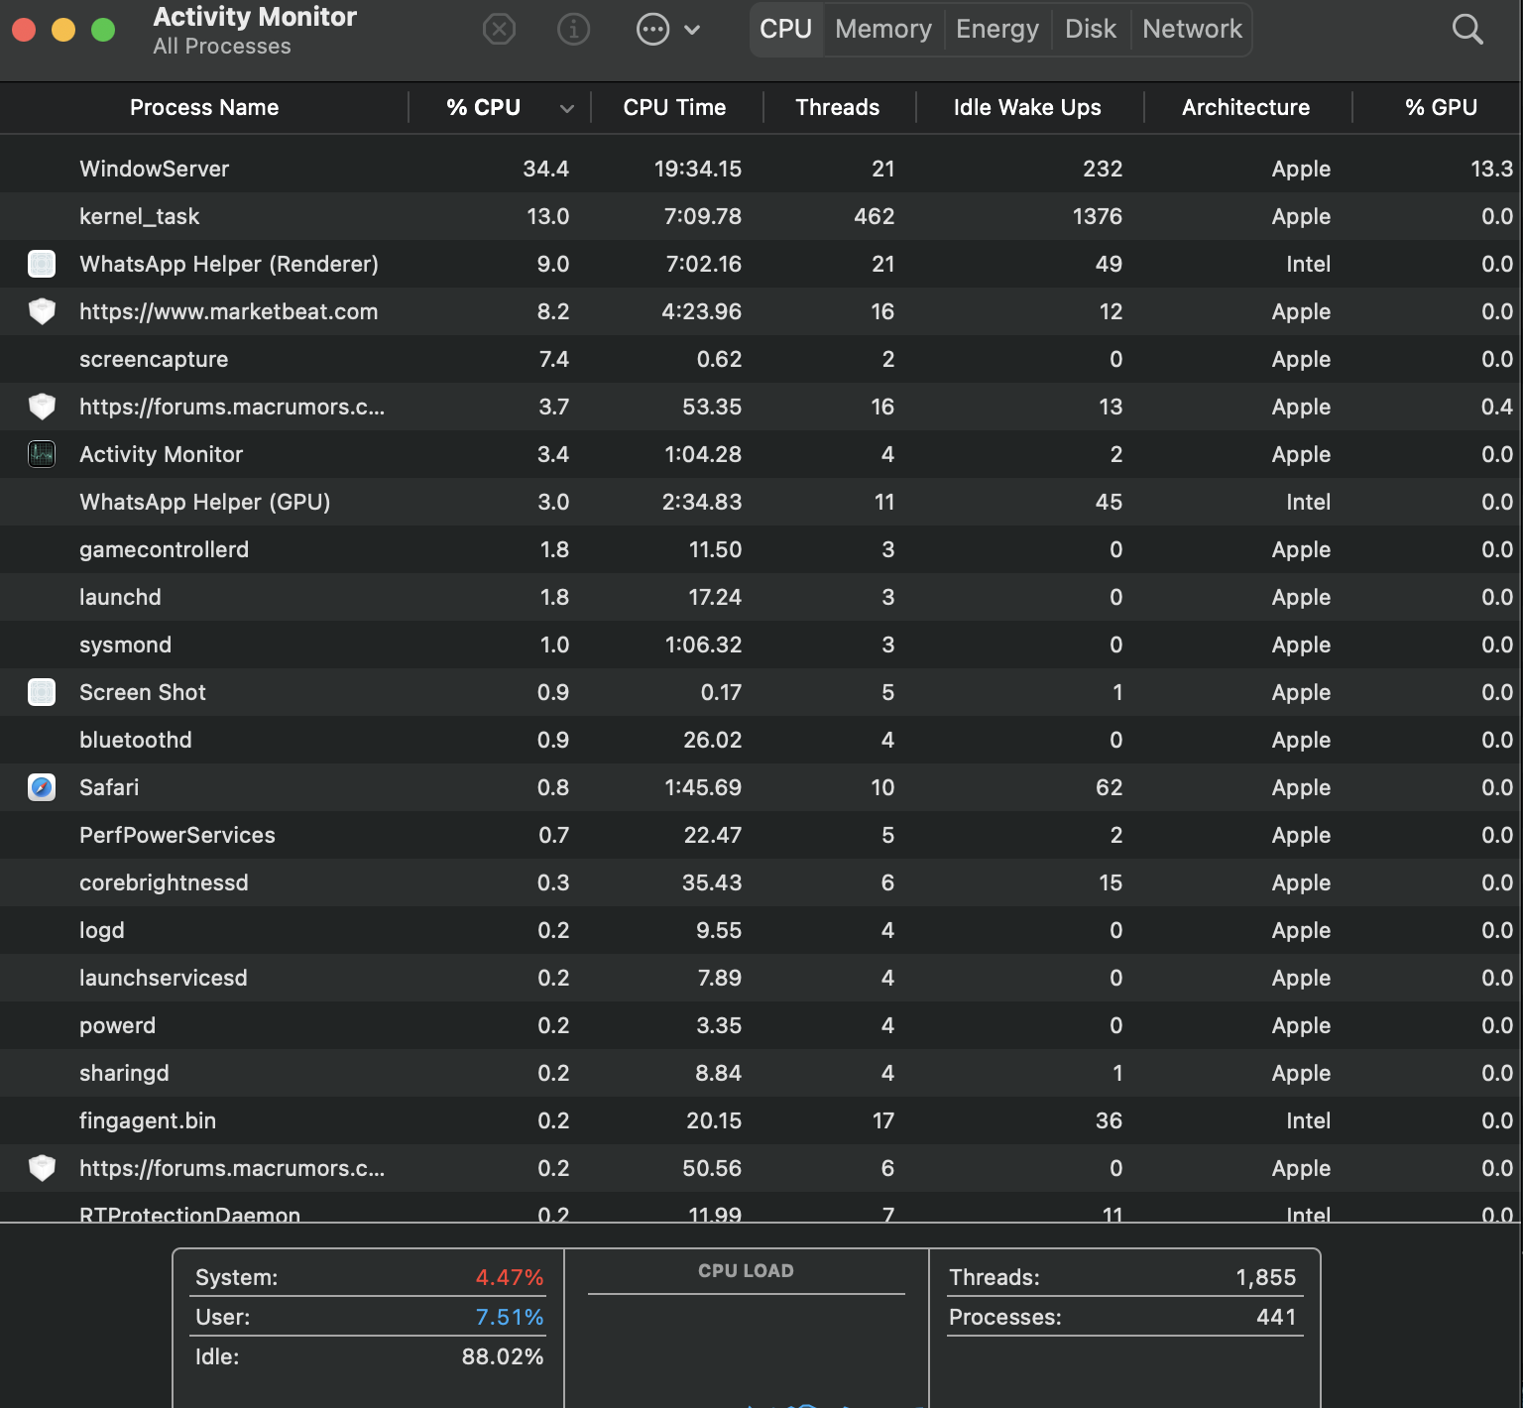Select the corebrightnessd process
1523x1408 pixels.
coord(164,882)
